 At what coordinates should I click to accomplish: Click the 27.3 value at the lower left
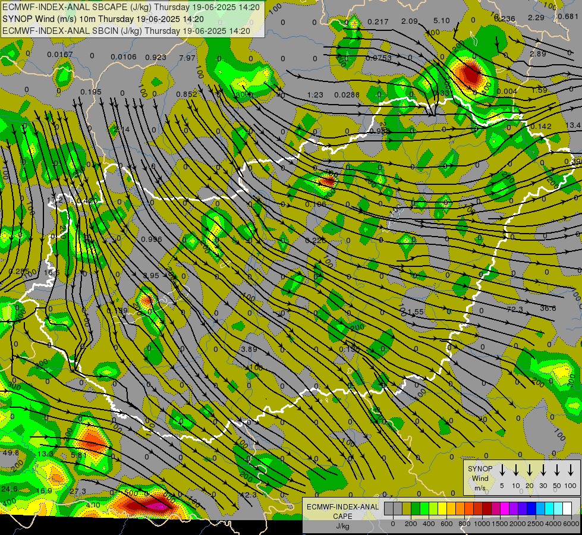point(77,492)
